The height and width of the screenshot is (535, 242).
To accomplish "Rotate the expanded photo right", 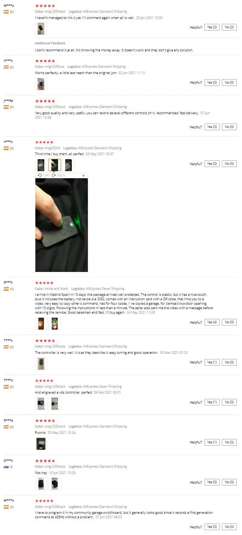I will pyautogui.click(x=58, y=175).
